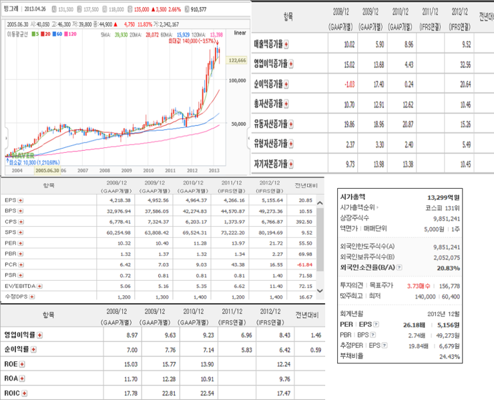This screenshot has width=494, height=400.
Task: Open help icon beside 추정PER | EPS
Action: pos(385,345)
